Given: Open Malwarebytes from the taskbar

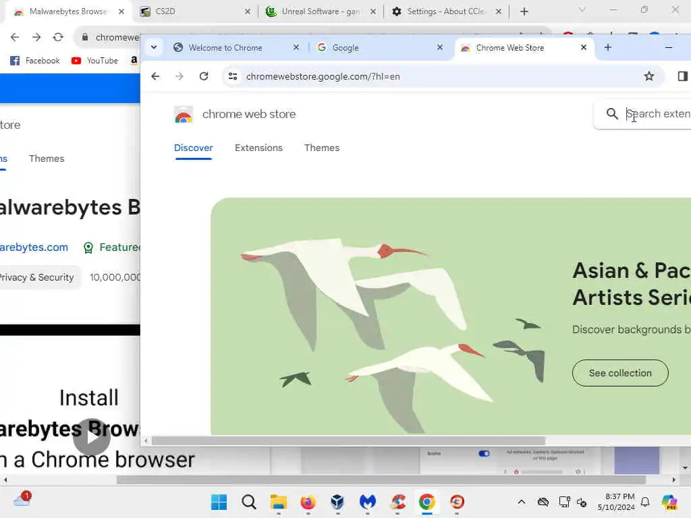Looking at the screenshot, I should (368, 502).
